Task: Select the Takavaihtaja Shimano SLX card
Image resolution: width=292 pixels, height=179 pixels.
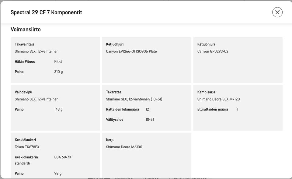Action: coord(55,60)
